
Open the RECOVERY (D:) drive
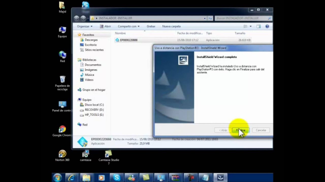[x=94, y=110]
